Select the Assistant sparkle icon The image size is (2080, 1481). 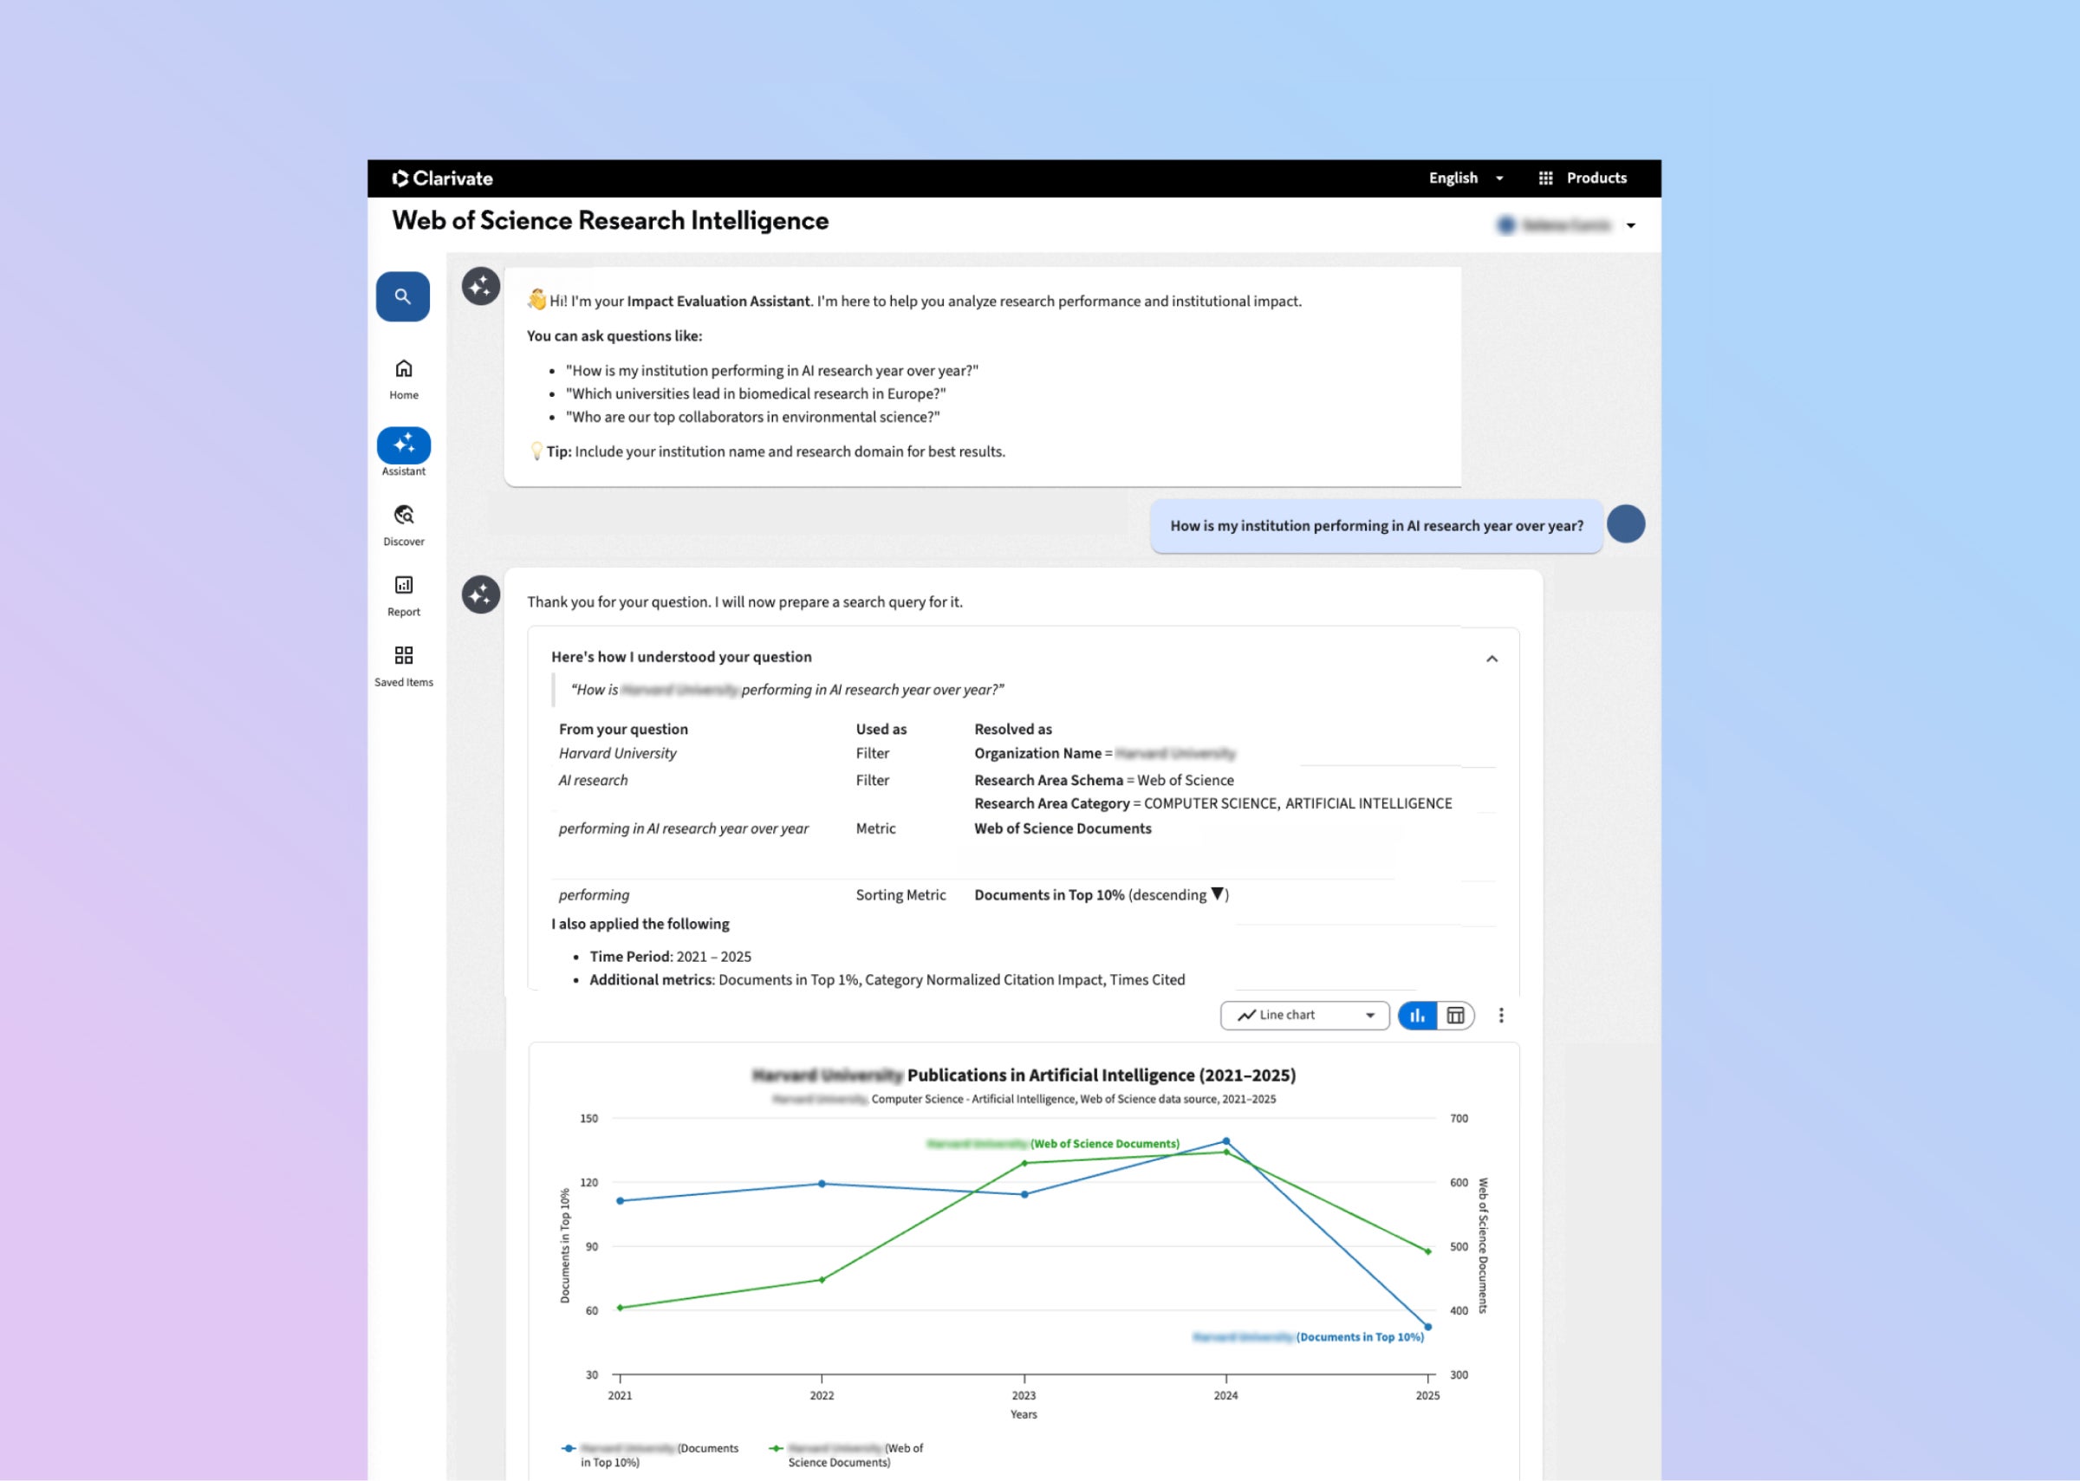pos(403,445)
